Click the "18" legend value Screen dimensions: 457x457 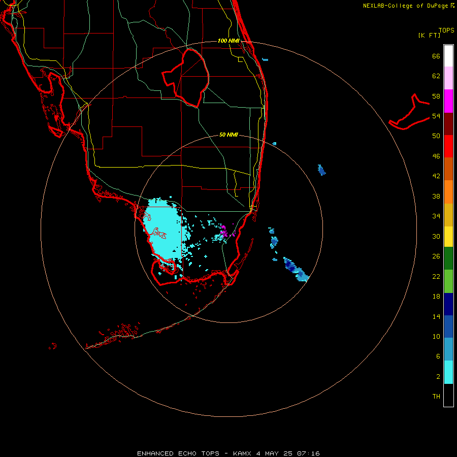(x=436, y=297)
